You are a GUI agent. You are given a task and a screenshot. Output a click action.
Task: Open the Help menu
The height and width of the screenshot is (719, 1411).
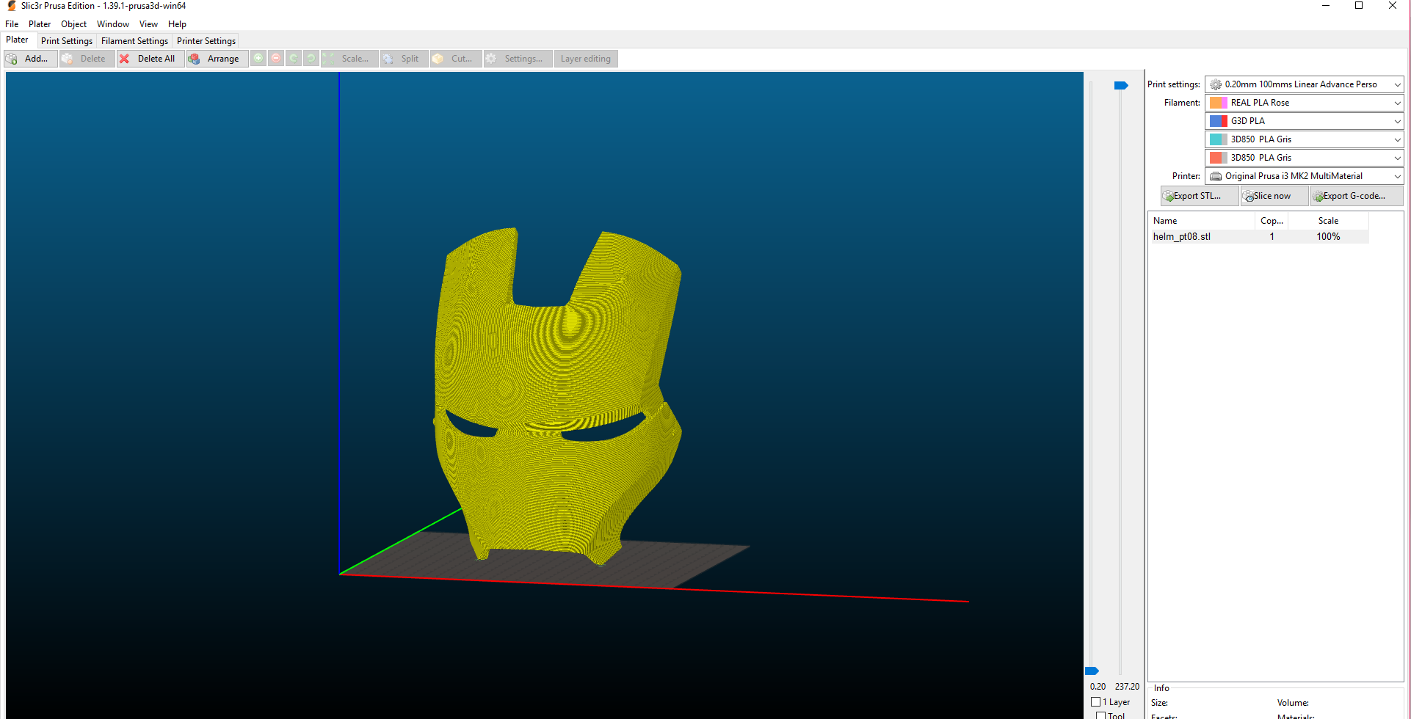pyautogui.click(x=177, y=24)
